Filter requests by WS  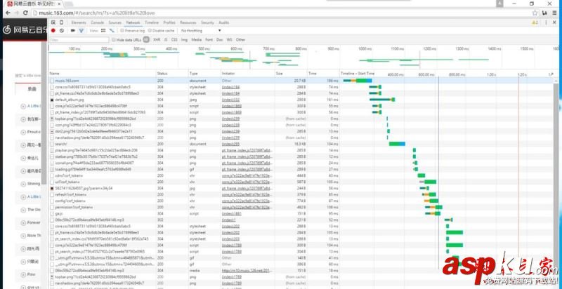[x=230, y=40]
